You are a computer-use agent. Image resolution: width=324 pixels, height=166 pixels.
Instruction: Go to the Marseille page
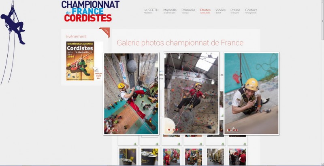(x=170, y=11)
